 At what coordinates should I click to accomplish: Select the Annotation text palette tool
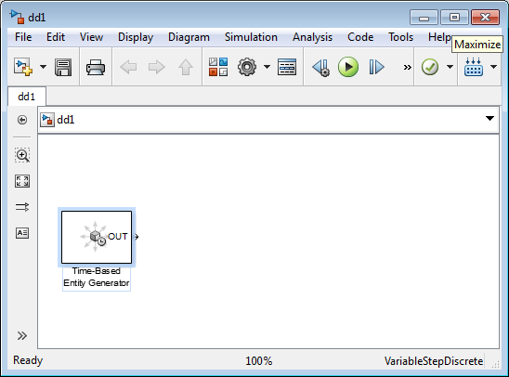pyautogui.click(x=22, y=233)
